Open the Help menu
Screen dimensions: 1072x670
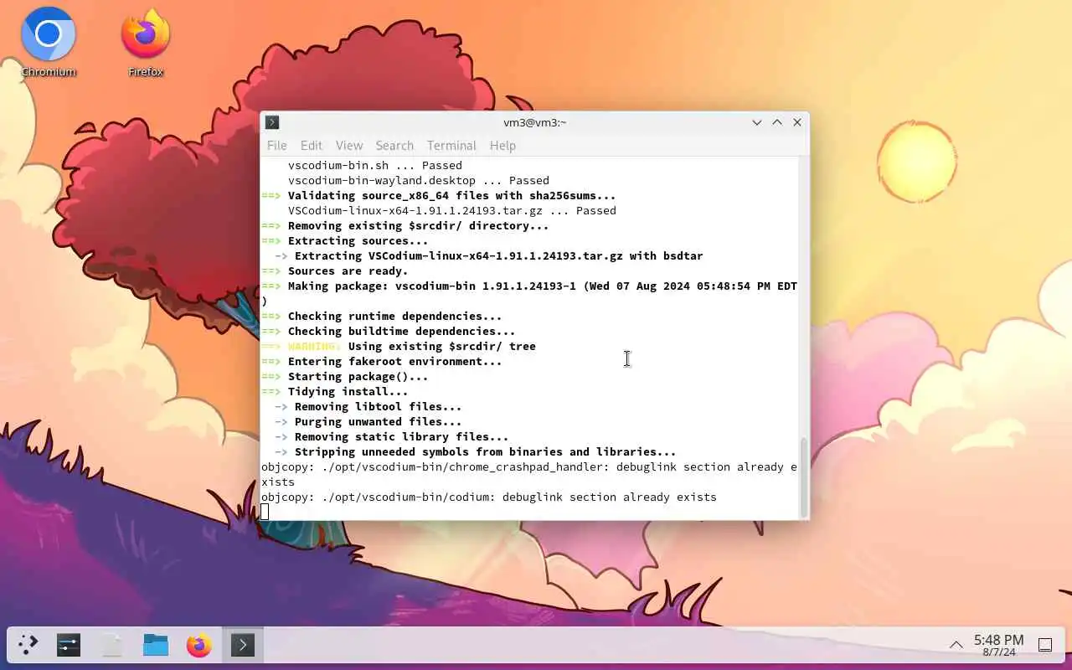502,145
